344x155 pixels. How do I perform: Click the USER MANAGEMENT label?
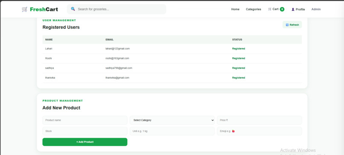click(x=59, y=20)
